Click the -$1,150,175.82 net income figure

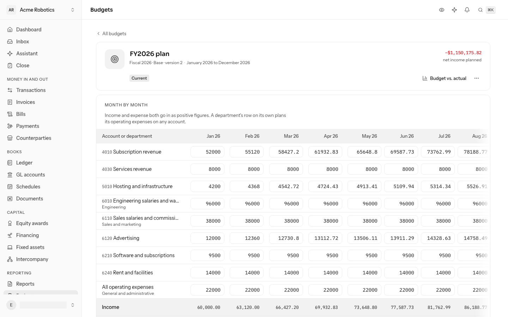[463, 53]
